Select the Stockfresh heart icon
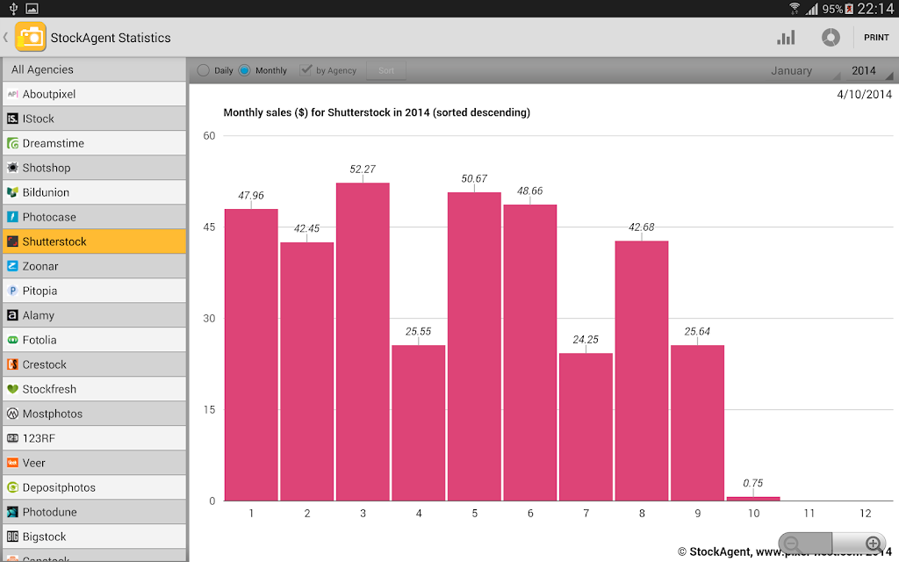The width and height of the screenshot is (899, 562). click(12, 389)
